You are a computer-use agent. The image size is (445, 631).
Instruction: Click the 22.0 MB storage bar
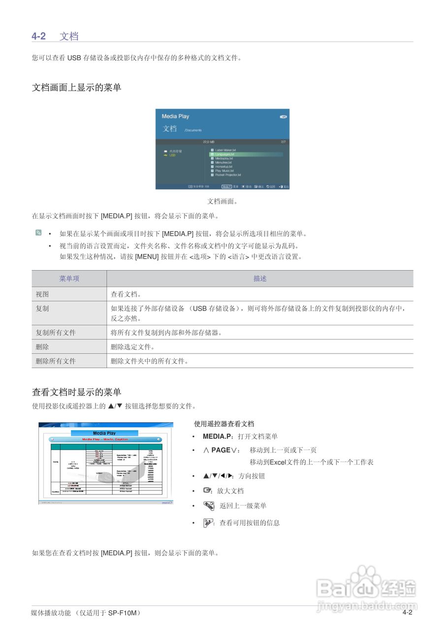(208, 141)
